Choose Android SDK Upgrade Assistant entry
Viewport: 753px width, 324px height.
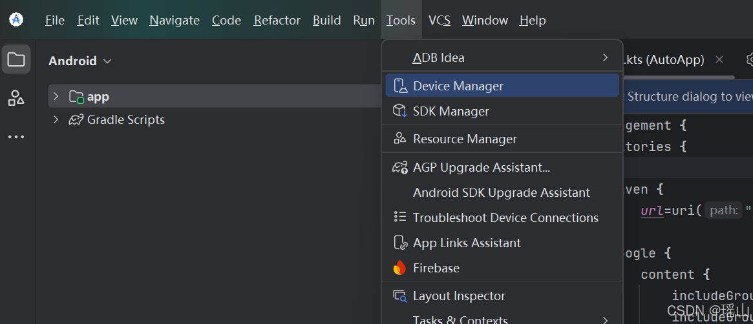click(x=502, y=193)
